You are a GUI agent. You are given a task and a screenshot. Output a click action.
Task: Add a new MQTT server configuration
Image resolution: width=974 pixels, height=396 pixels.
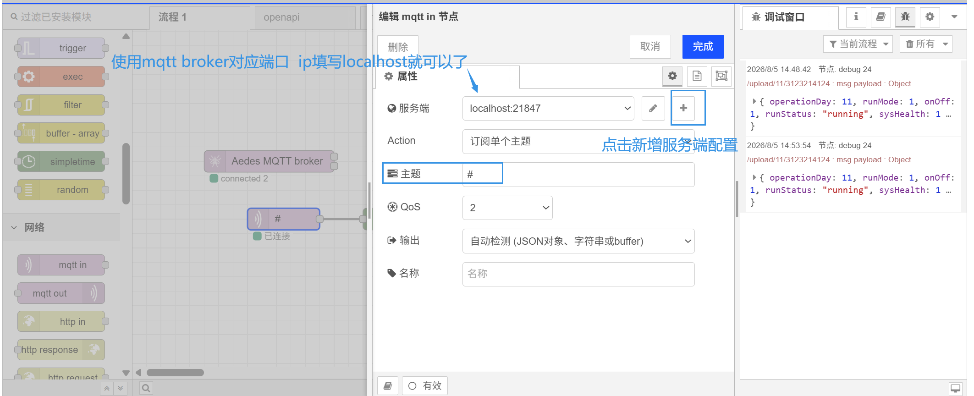click(683, 108)
